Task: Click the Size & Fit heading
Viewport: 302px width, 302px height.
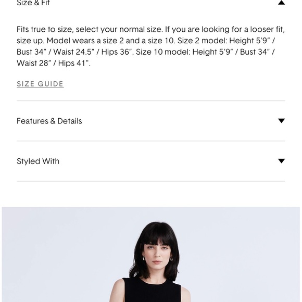Action: (33, 3)
